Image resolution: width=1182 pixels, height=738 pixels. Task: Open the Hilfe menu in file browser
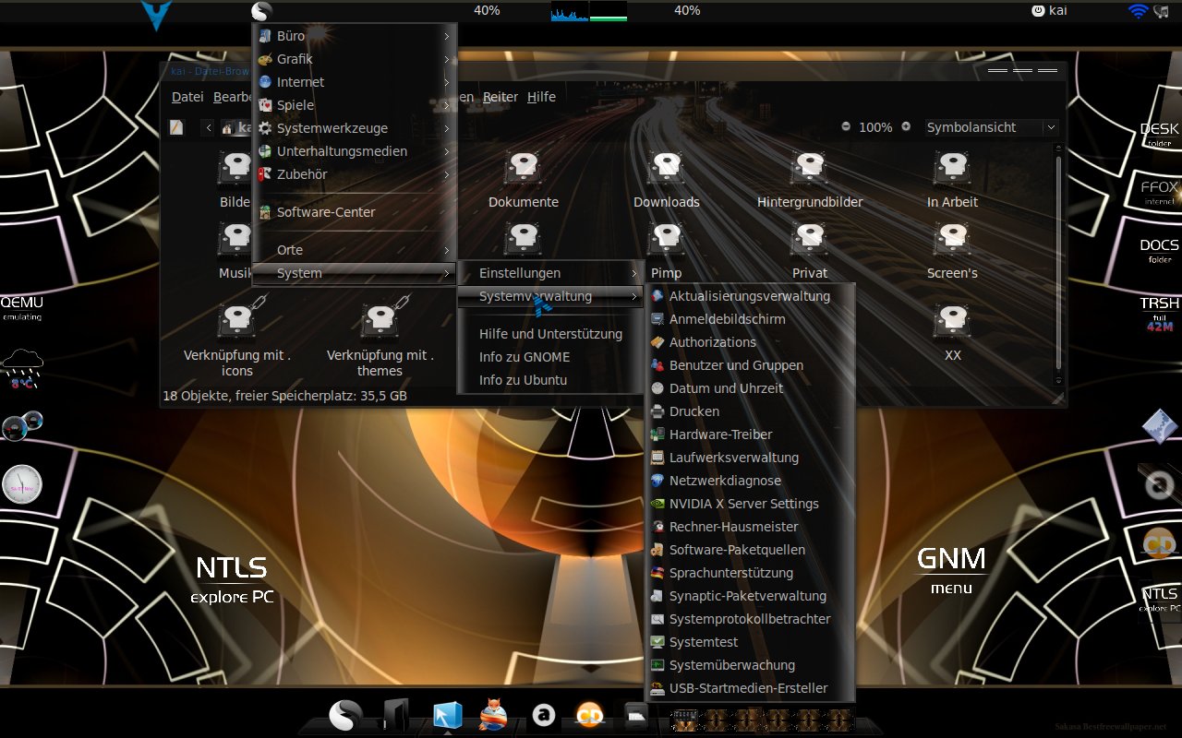tap(541, 97)
